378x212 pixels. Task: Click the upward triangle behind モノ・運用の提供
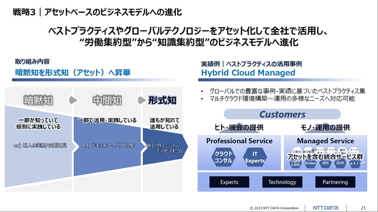[325, 129]
